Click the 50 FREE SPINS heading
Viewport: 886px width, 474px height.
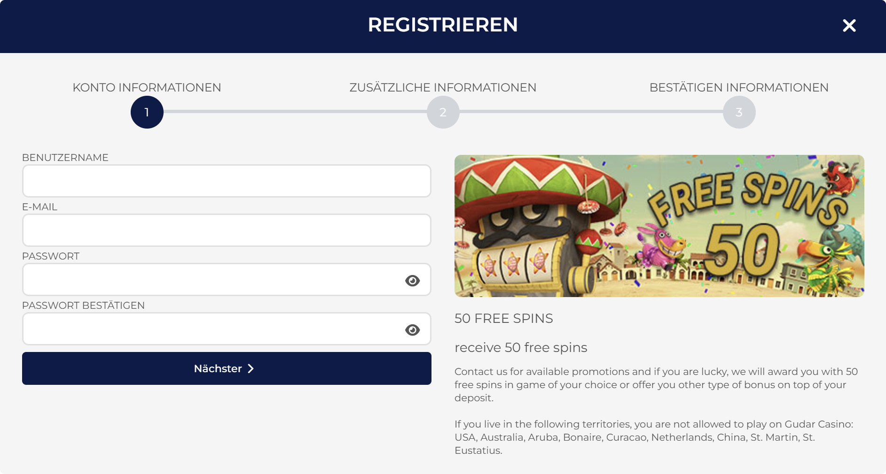click(503, 318)
